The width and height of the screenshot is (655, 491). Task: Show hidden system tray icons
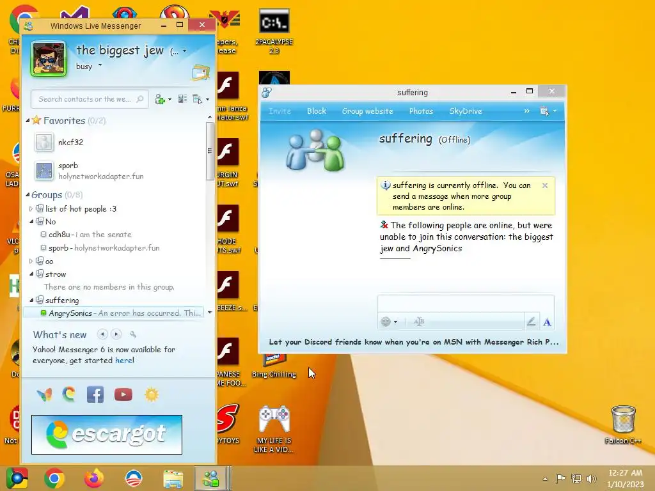[x=545, y=479]
